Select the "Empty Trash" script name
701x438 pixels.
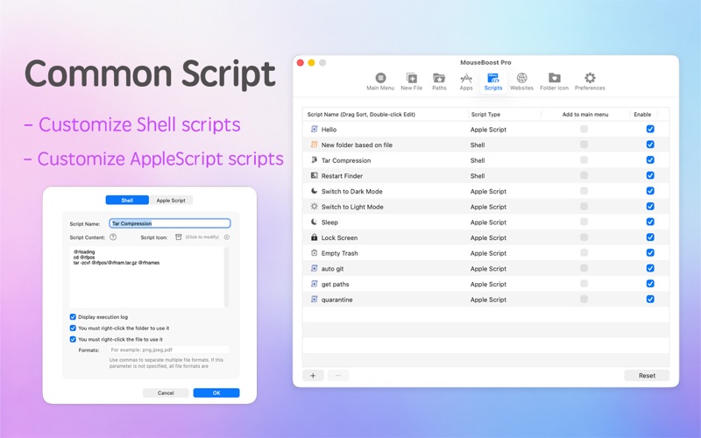tap(340, 253)
